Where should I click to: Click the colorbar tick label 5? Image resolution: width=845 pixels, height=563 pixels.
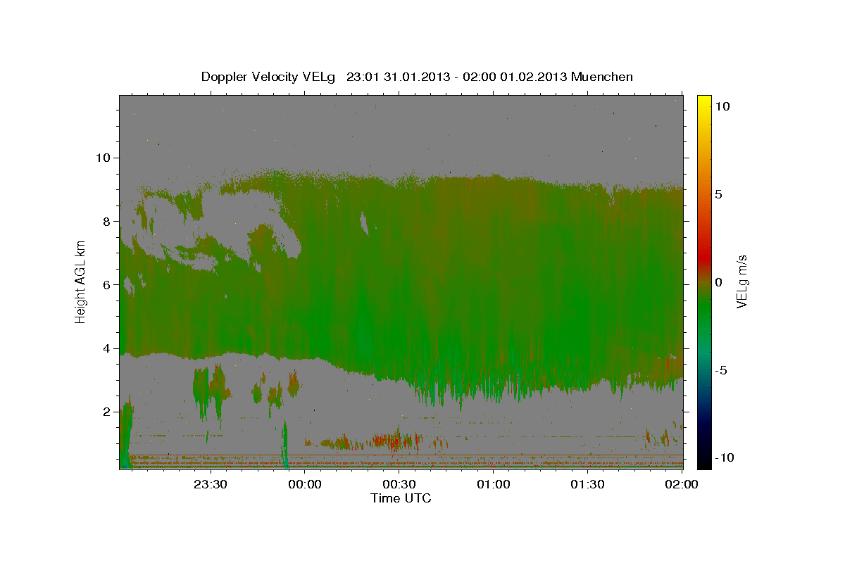[719, 194]
